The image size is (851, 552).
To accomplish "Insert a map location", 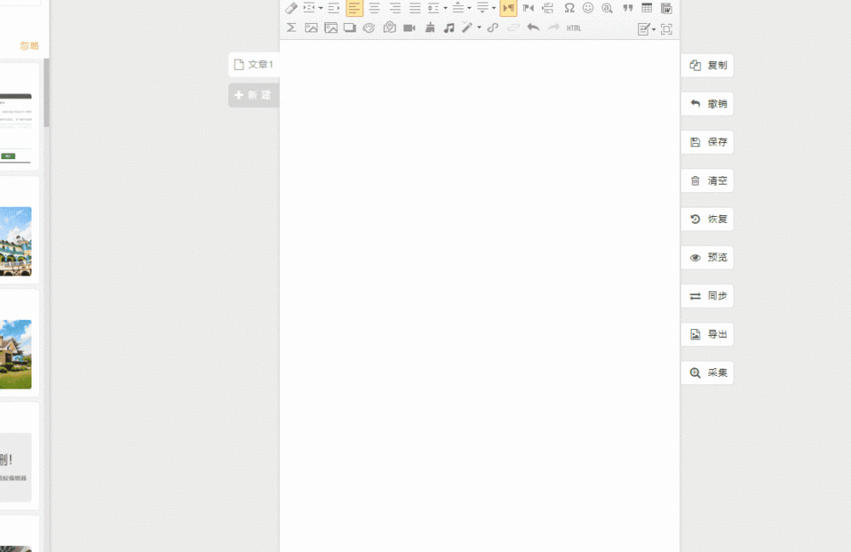I will [x=389, y=28].
